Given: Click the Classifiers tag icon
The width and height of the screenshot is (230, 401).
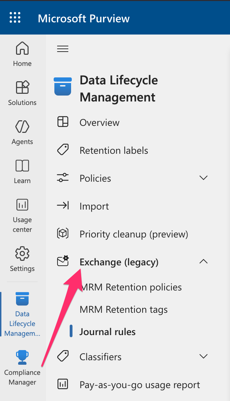Looking at the screenshot, I should tap(63, 356).
